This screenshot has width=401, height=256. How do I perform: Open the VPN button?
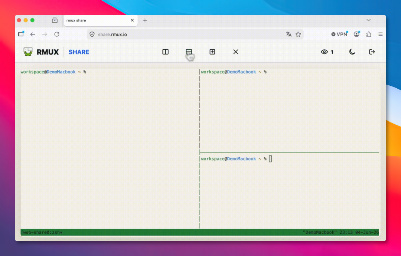click(x=339, y=34)
